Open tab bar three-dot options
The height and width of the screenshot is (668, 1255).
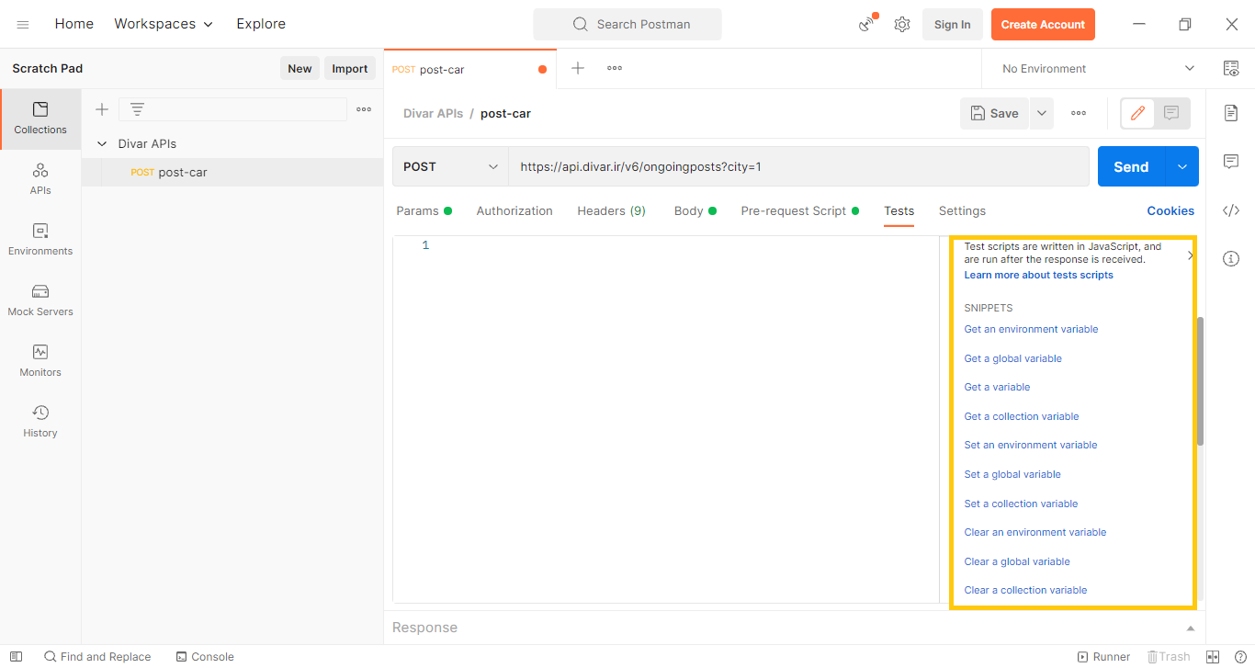point(615,68)
